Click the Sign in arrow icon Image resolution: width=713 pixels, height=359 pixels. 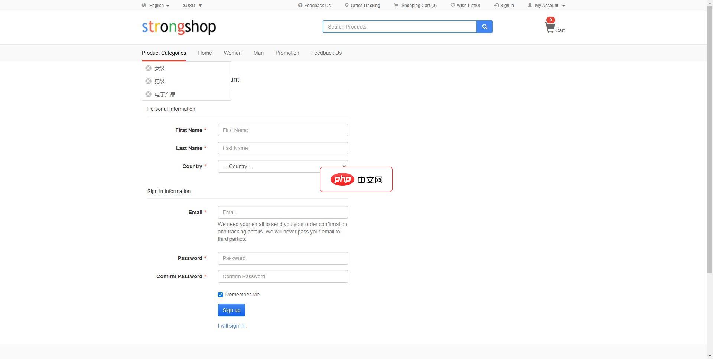point(496,6)
